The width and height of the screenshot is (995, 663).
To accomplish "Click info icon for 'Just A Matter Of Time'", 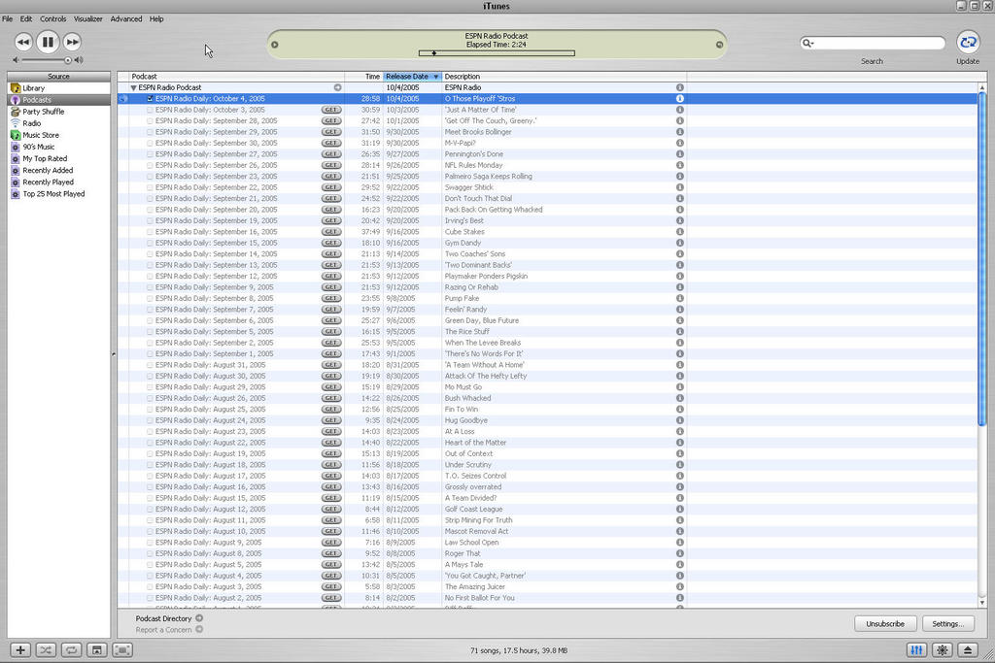I will [x=679, y=110].
